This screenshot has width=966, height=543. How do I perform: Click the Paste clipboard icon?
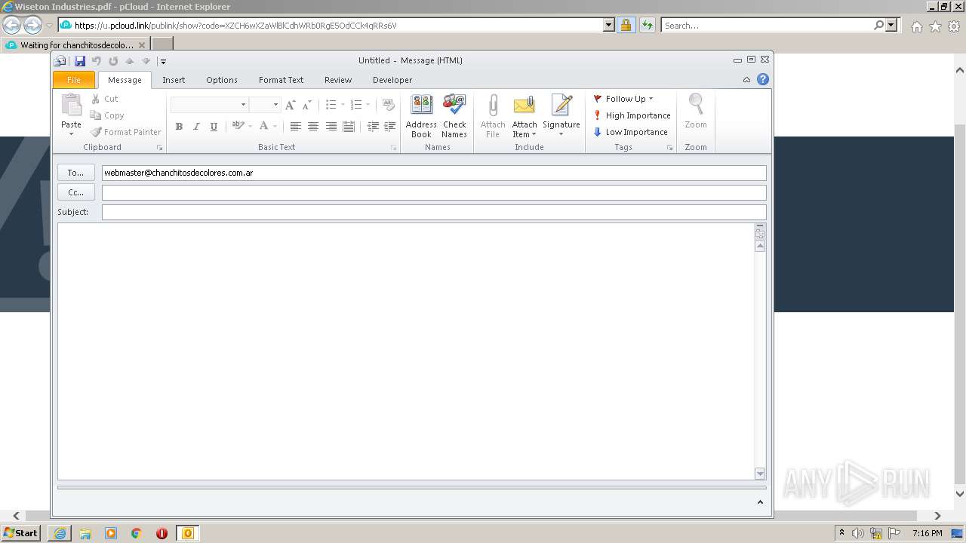(71, 105)
